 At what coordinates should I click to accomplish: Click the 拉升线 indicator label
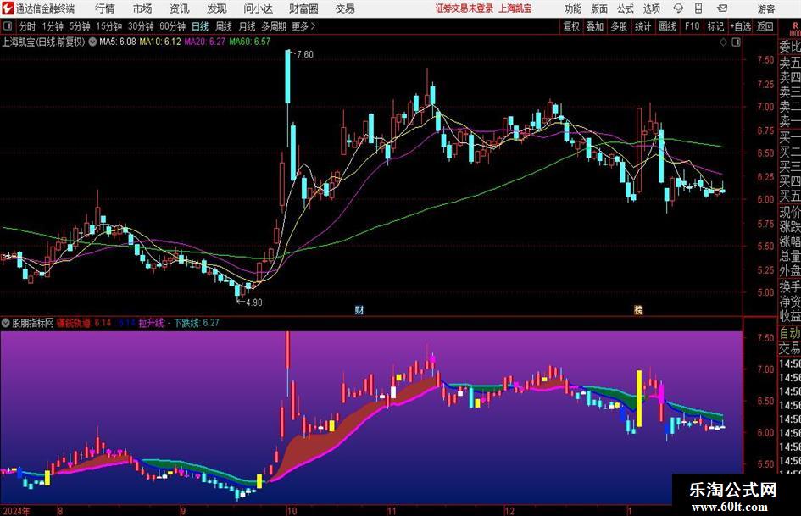pyautogui.click(x=152, y=323)
